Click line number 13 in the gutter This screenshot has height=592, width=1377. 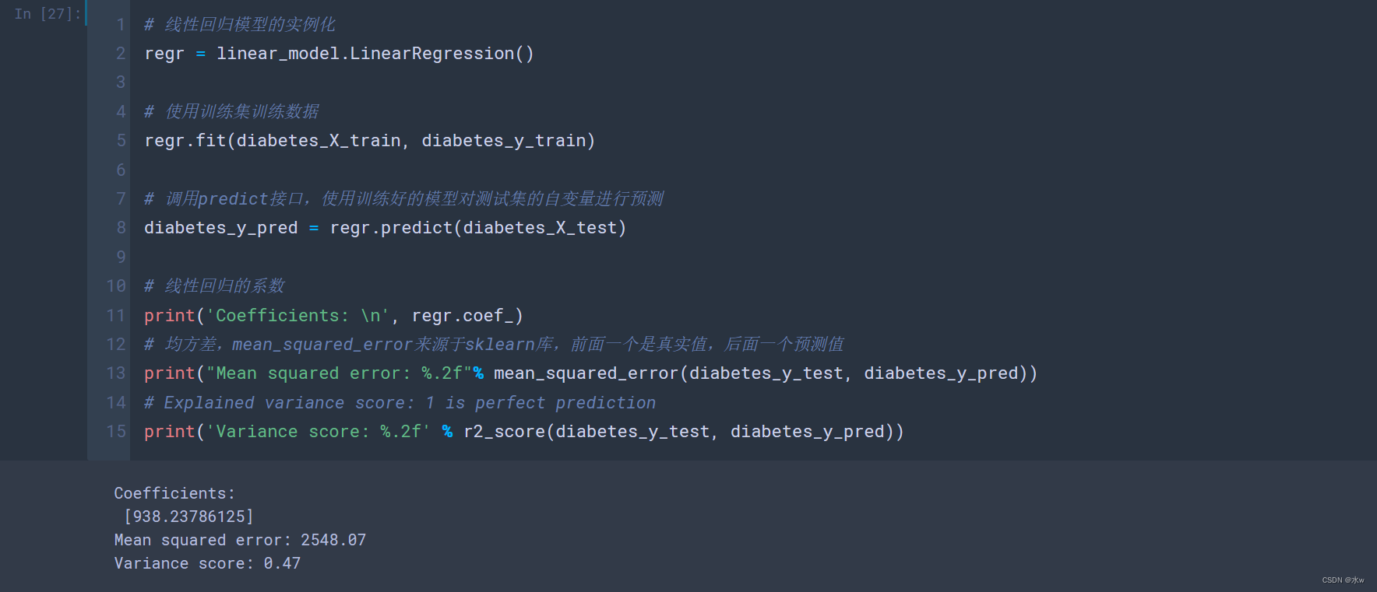point(116,373)
